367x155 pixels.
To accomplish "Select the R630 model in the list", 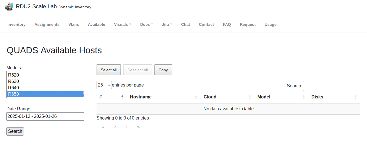I will pos(14,81).
